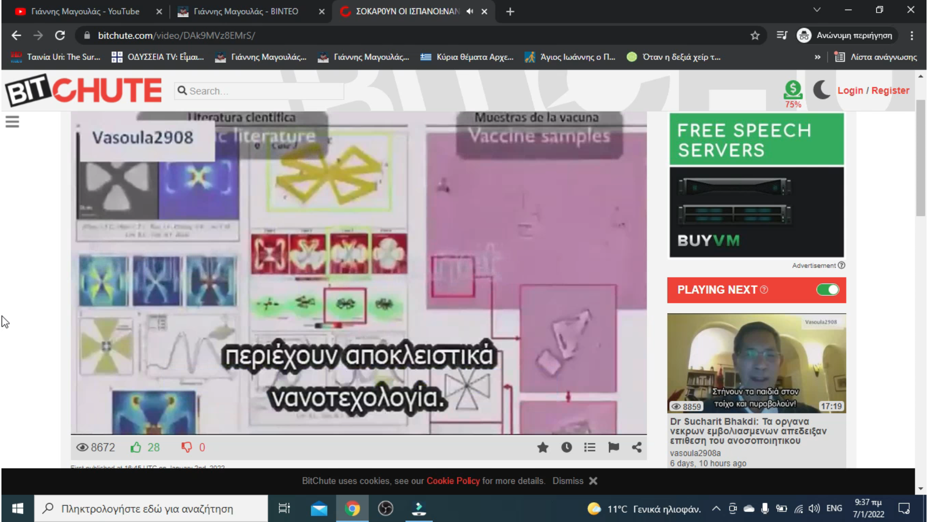
Task: Toggle the Playing Next autoplay switch
Action: pyautogui.click(x=827, y=290)
